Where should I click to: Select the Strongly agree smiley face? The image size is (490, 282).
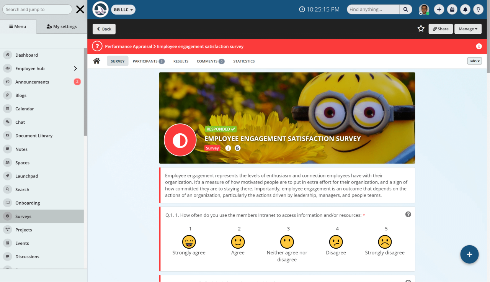click(x=189, y=242)
